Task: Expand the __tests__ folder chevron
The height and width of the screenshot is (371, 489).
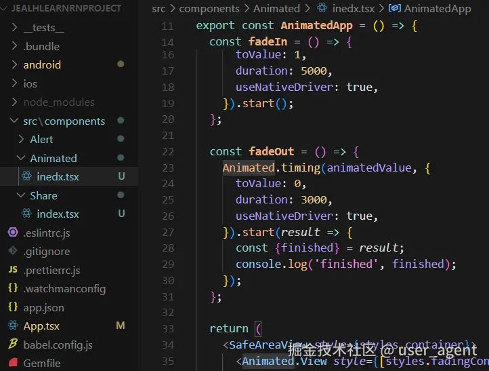Action: 14,28
